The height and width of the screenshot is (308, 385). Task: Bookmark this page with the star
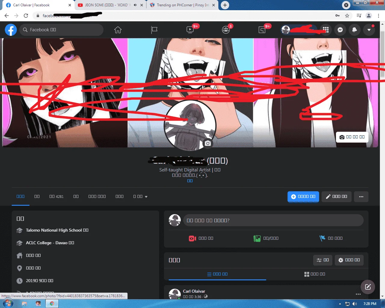(x=347, y=16)
